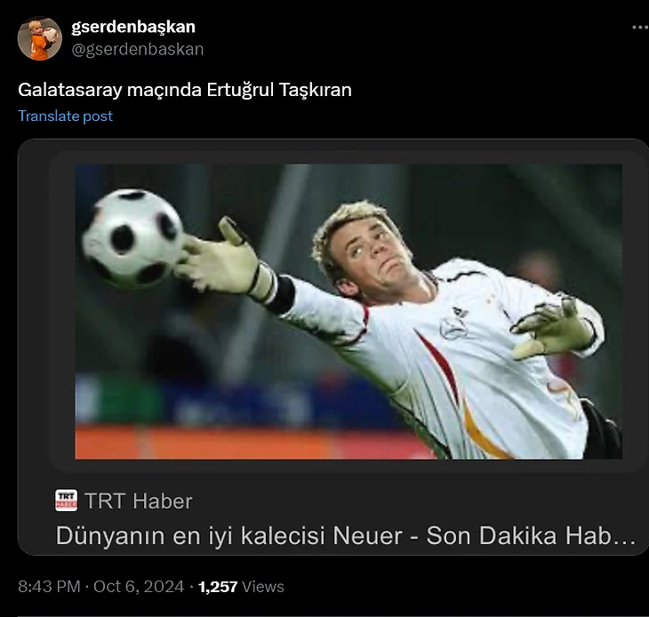This screenshot has height=617, width=649.
Task: Click the soccer ball in the image
Action: coord(132,239)
